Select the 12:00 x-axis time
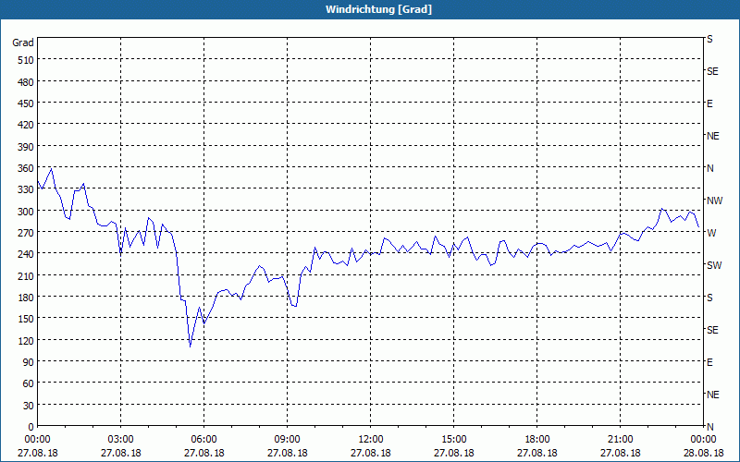This screenshot has width=740, height=462. click(x=371, y=440)
